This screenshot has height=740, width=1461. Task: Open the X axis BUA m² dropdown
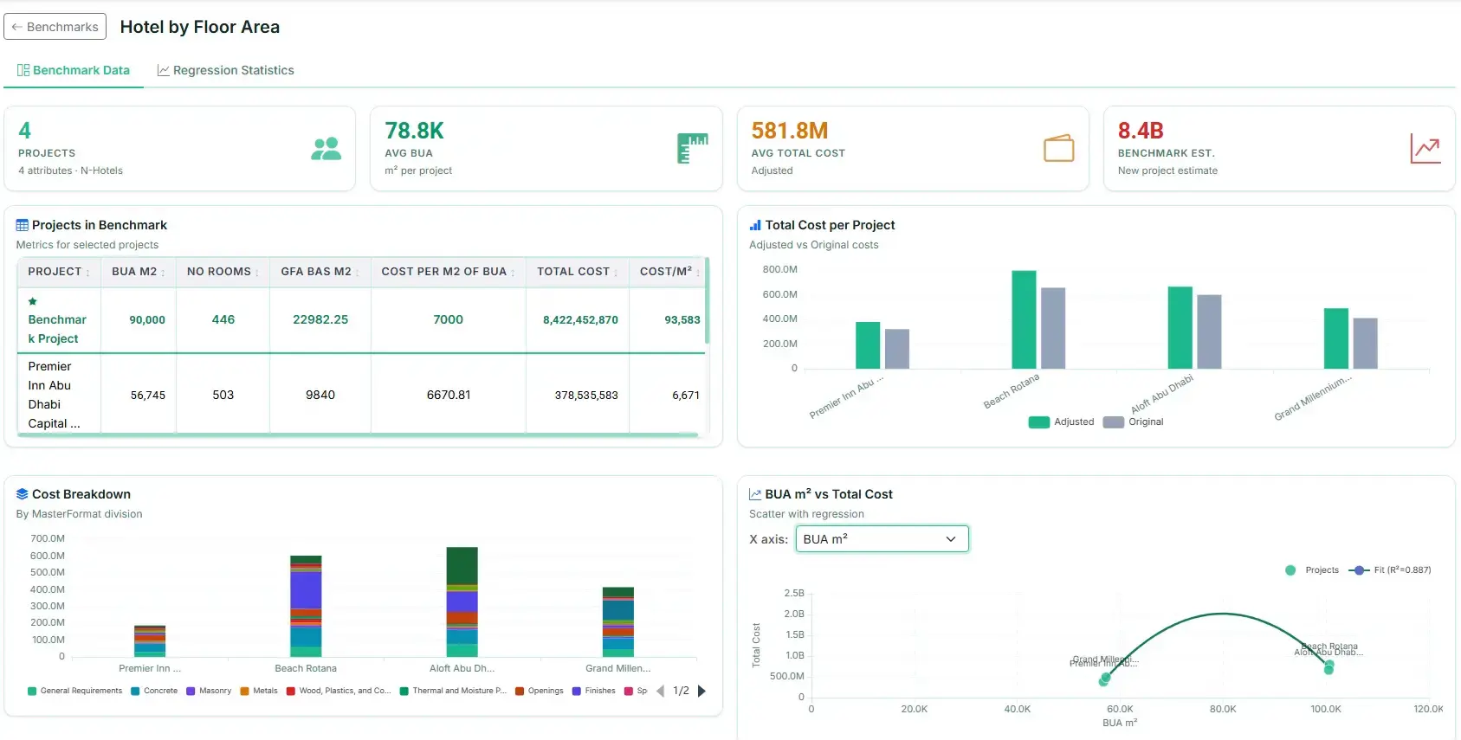882,539
